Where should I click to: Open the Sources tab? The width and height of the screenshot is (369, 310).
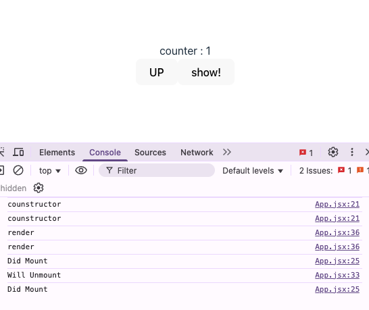tap(150, 153)
